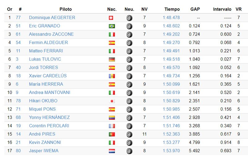Screen dimensions: 248x160
Task: Click the German flag in Lukas Tulovic's row
Action: tap(112, 59)
